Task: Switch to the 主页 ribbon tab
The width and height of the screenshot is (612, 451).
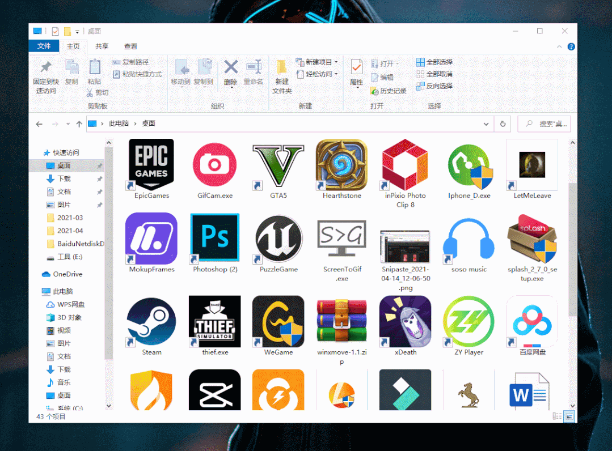Action: click(x=73, y=46)
